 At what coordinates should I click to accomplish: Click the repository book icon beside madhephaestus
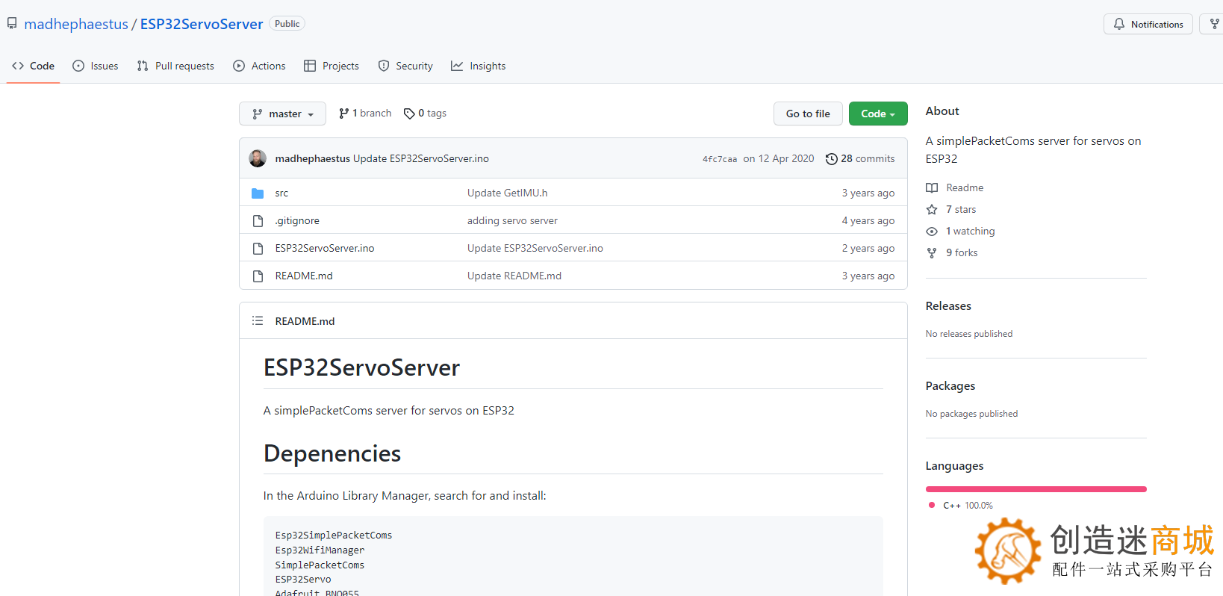pyautogui.click(x=12, y=24)
